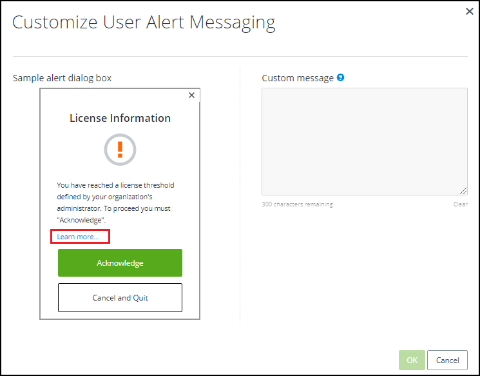This screenshot has height=376, width=480.
Task: Open the Learn more link
Action: pyautogui.click(x=78, y=237)
